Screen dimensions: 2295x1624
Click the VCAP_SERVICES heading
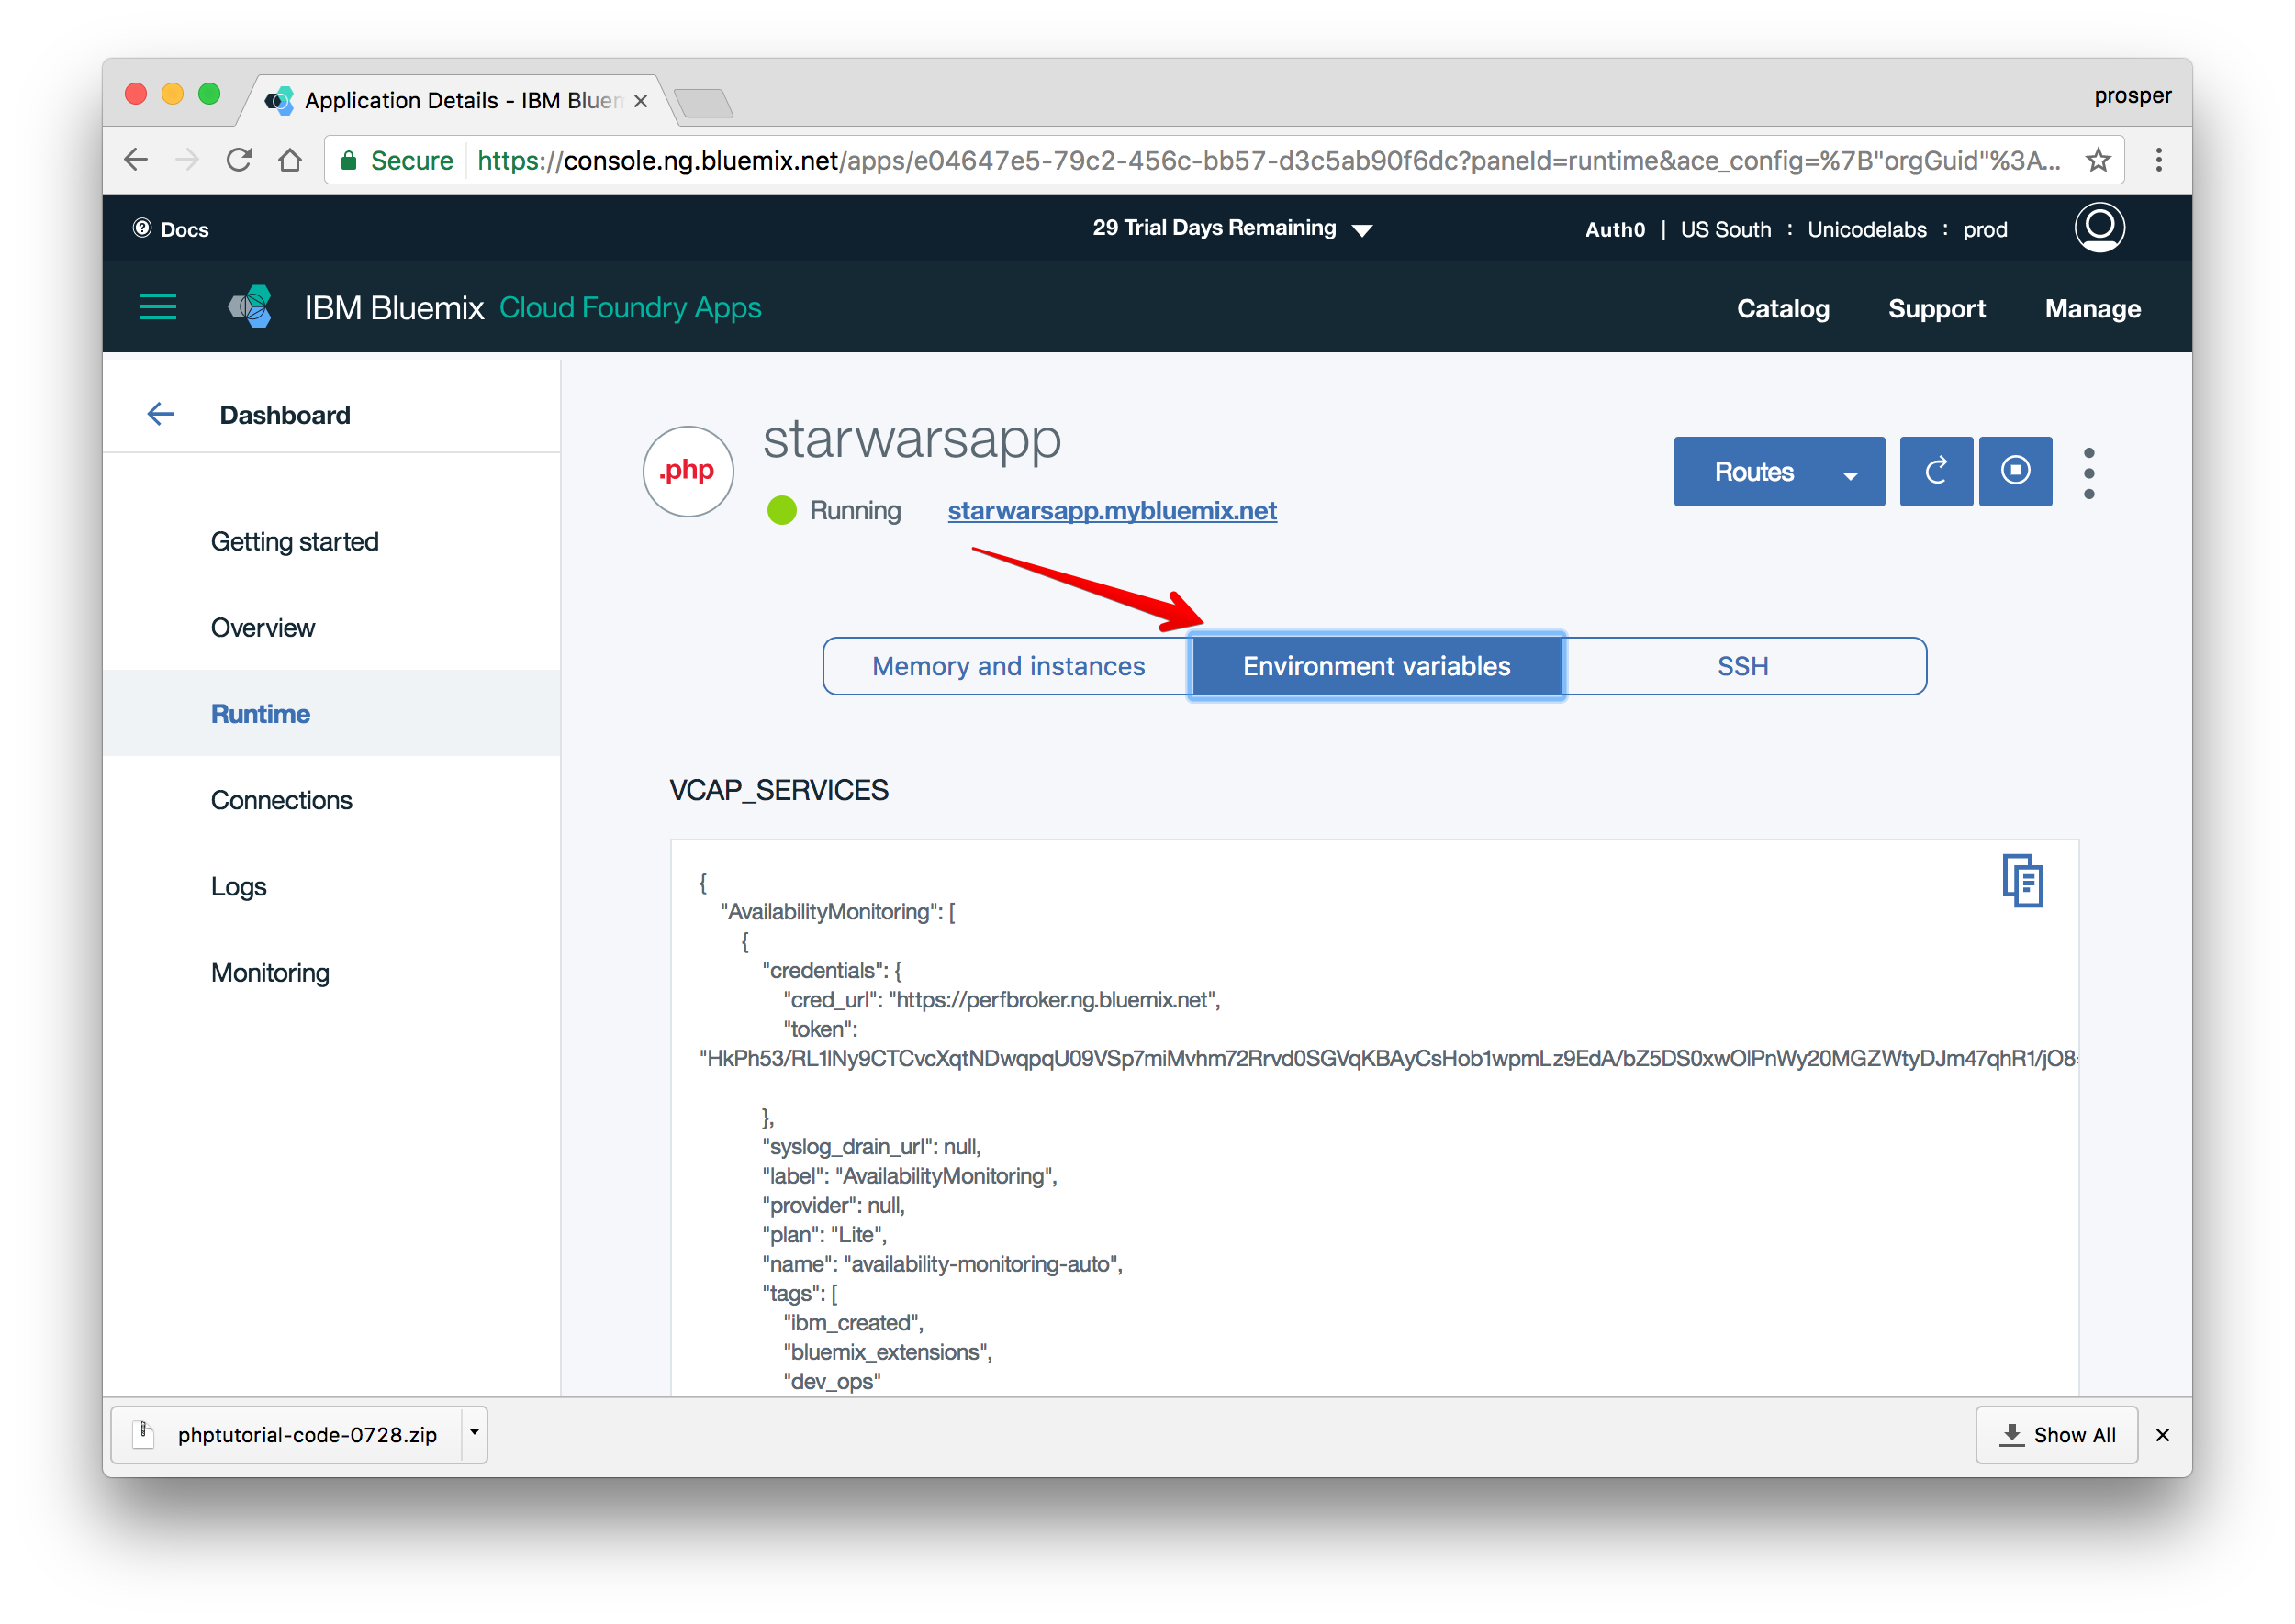(x=778, y=790)
